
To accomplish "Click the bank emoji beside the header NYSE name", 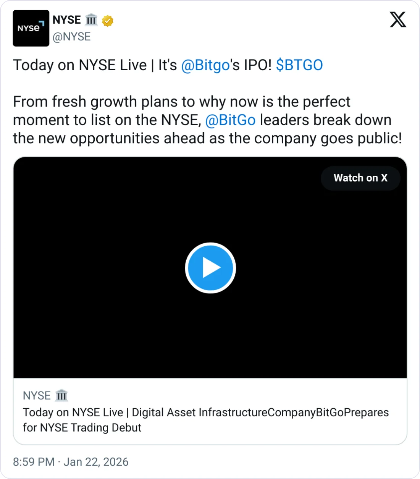I will (91, 20).
